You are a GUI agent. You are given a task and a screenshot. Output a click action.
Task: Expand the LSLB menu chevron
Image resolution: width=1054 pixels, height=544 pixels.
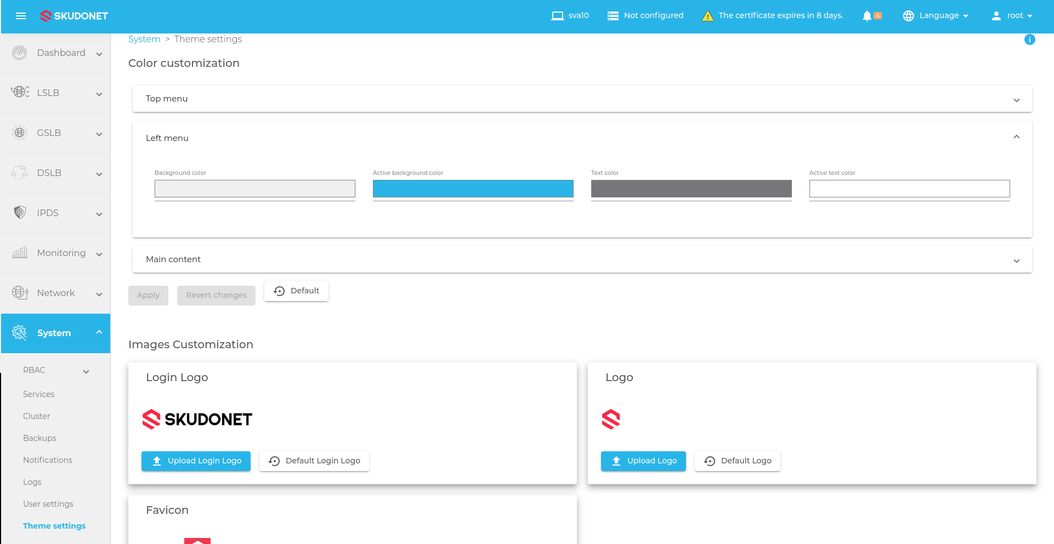99,94
